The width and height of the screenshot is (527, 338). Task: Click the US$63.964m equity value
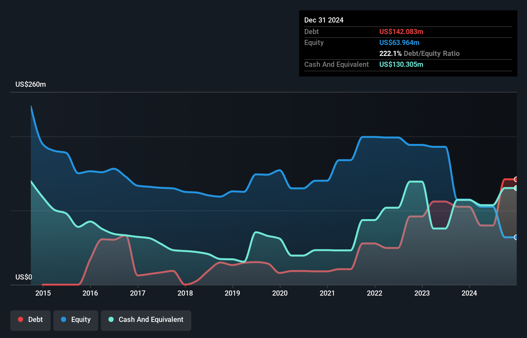[399, 43]
